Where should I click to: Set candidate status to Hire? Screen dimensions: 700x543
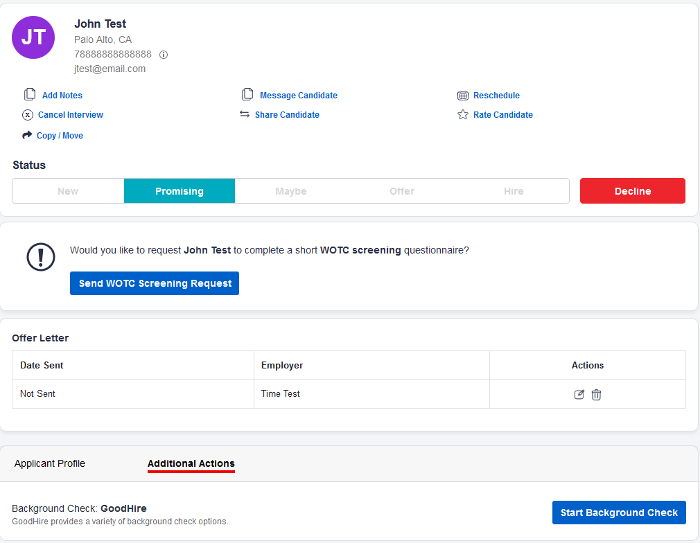coord(514,191)
